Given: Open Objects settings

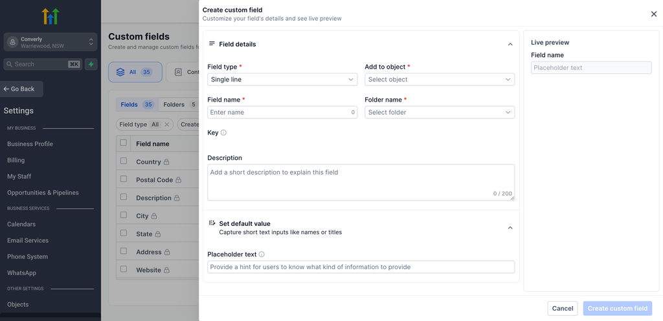Looking at the screenshot, I should [x=17, y=305].
